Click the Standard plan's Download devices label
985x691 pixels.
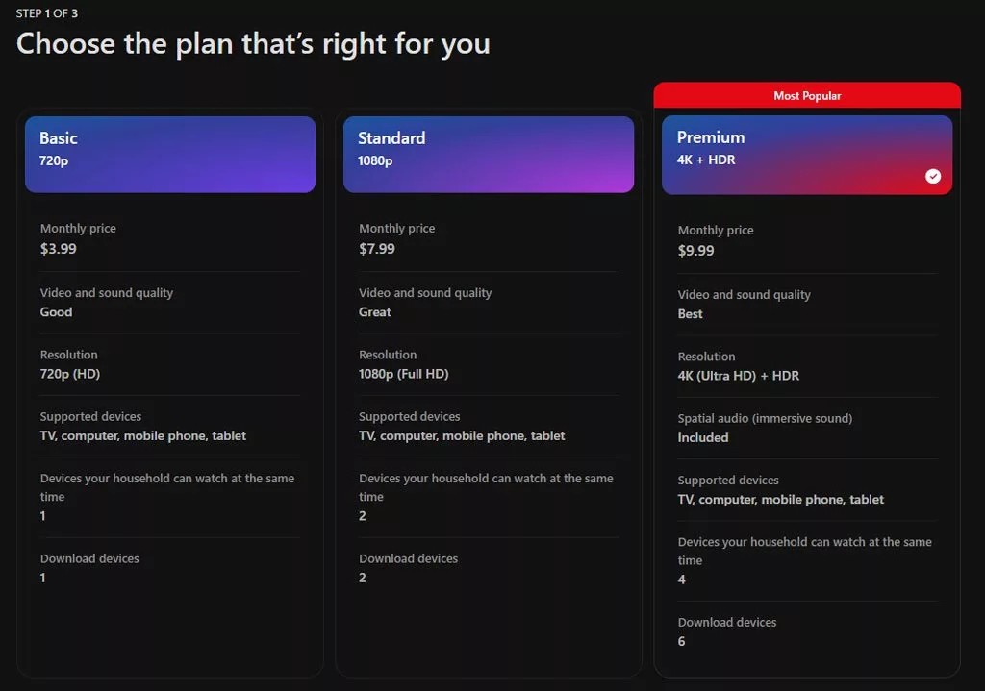[409, 558]
